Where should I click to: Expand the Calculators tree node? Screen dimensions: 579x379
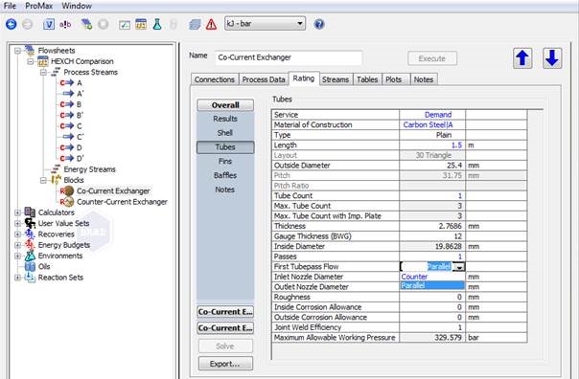pos(17,212)
